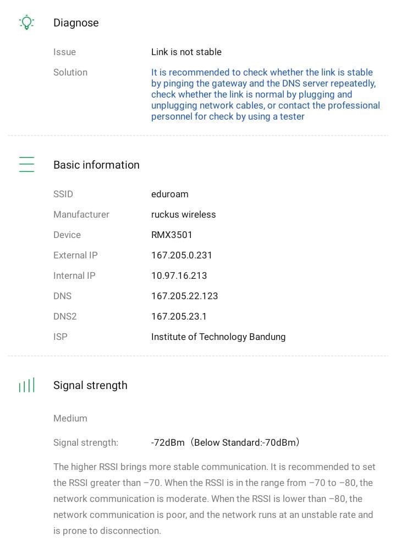The image size is (396, 546).
Task: Click the Solution row label
Action: (x=70, y=72)
